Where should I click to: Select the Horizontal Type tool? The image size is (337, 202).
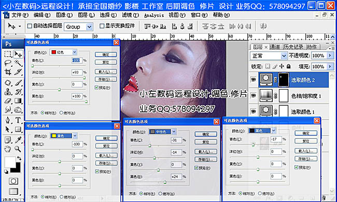(x=18, y=120)
